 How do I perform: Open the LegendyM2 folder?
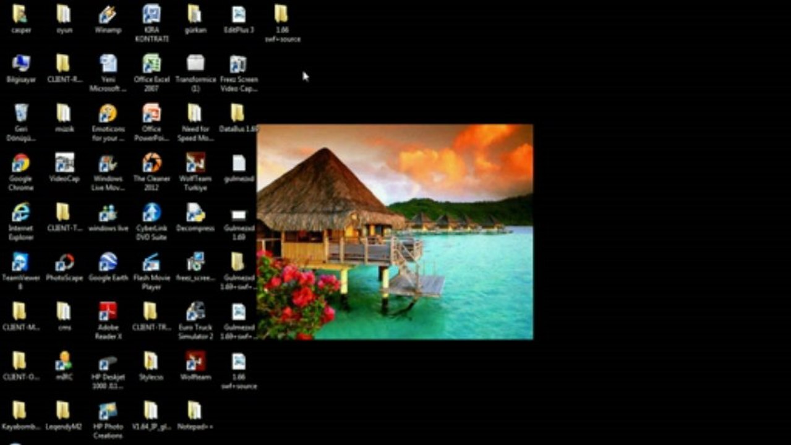[64, 410]
